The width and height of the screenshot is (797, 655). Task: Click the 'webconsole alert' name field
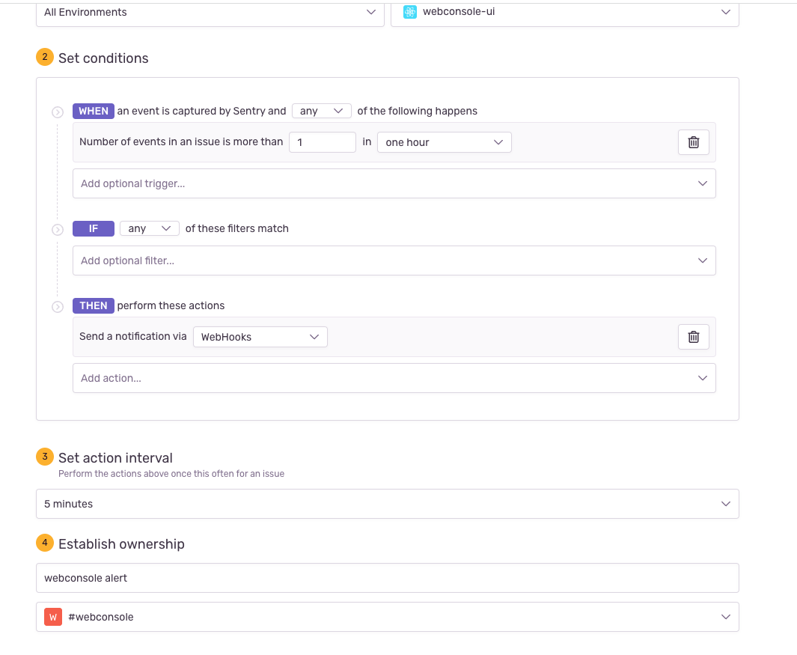387,577
